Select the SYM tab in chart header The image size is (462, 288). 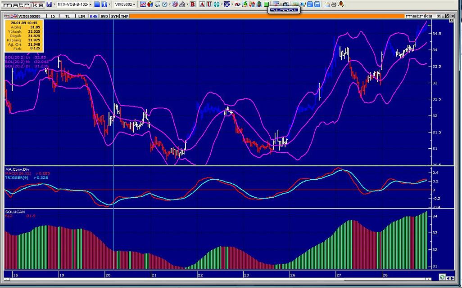click(x=115, y=16)
